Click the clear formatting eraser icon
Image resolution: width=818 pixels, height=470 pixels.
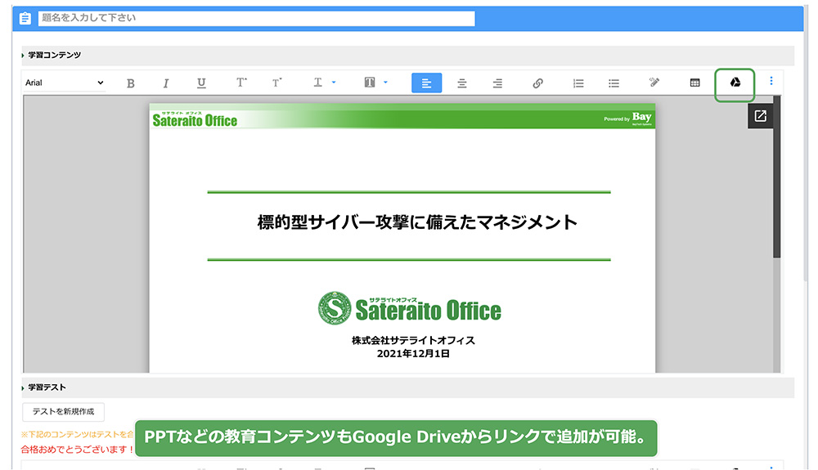pos(654,83)
